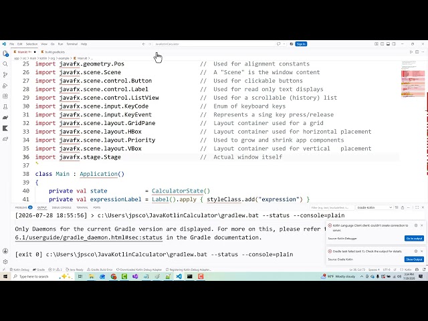Viewport: 428px width, 321px height.
Task: Toggle the Primary Side Bar layout icon
Action: pyautogui.click(x=382, y=44)
